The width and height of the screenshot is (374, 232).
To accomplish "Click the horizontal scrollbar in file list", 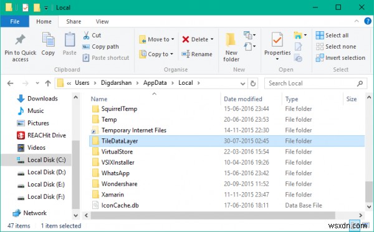I will point(213,215).
